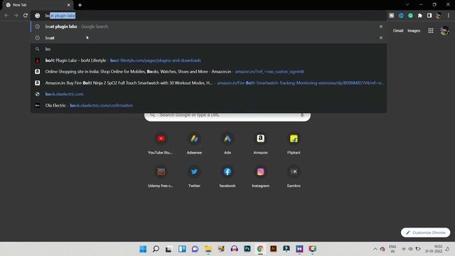Open the Ads shortcut

227,143
